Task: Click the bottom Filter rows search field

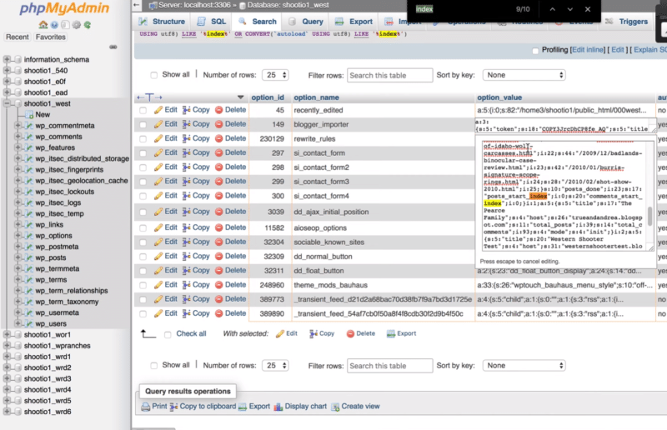Action: point(389,366)
